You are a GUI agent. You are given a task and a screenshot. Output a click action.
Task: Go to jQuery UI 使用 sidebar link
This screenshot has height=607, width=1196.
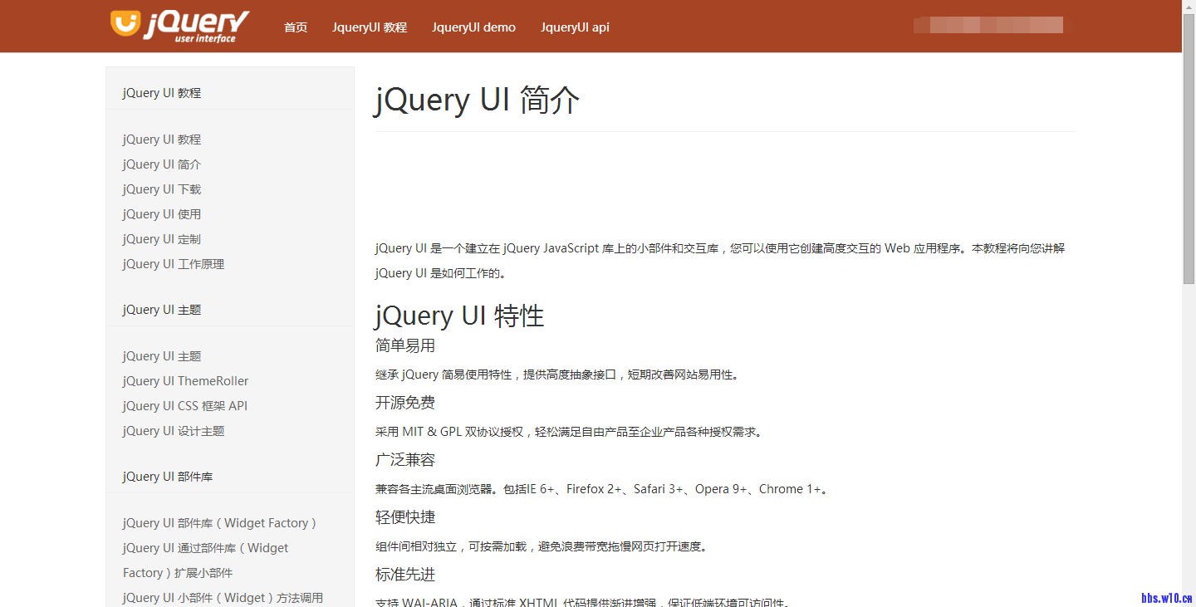[x=162, y=214]
